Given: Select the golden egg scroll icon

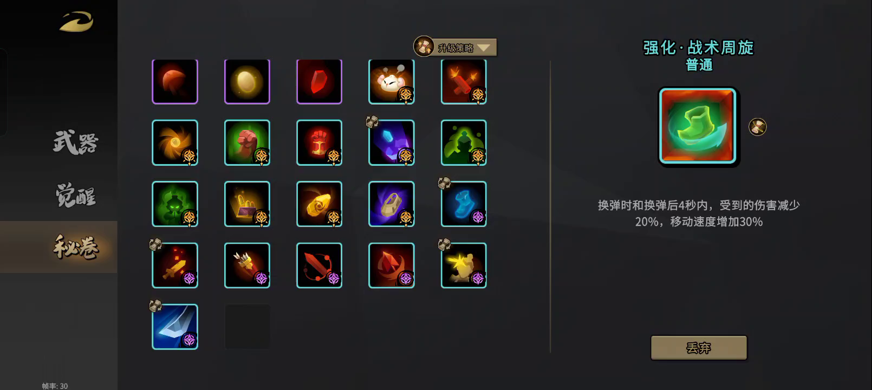Looking at the screenshot, I should coord(247,81).
